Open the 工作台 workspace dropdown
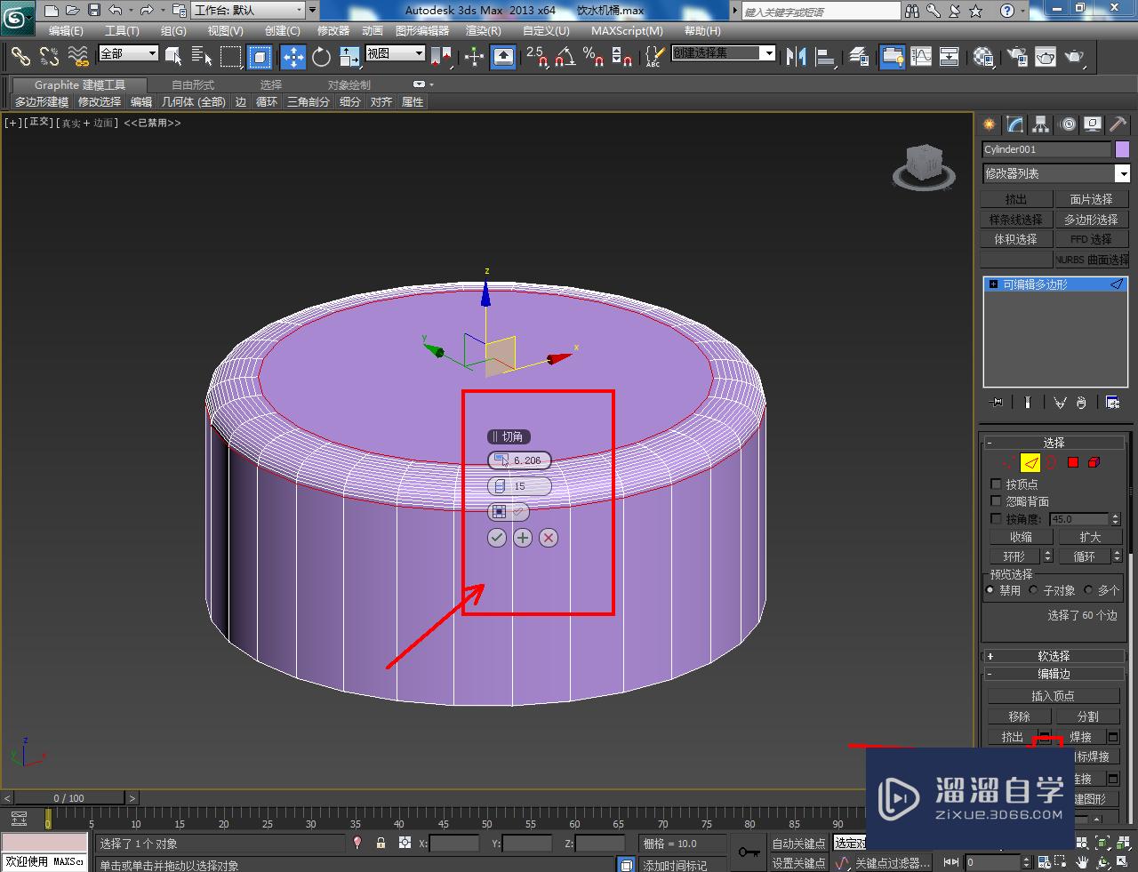The width and height of the screenshot is (1138, 872). click(247, 11)
